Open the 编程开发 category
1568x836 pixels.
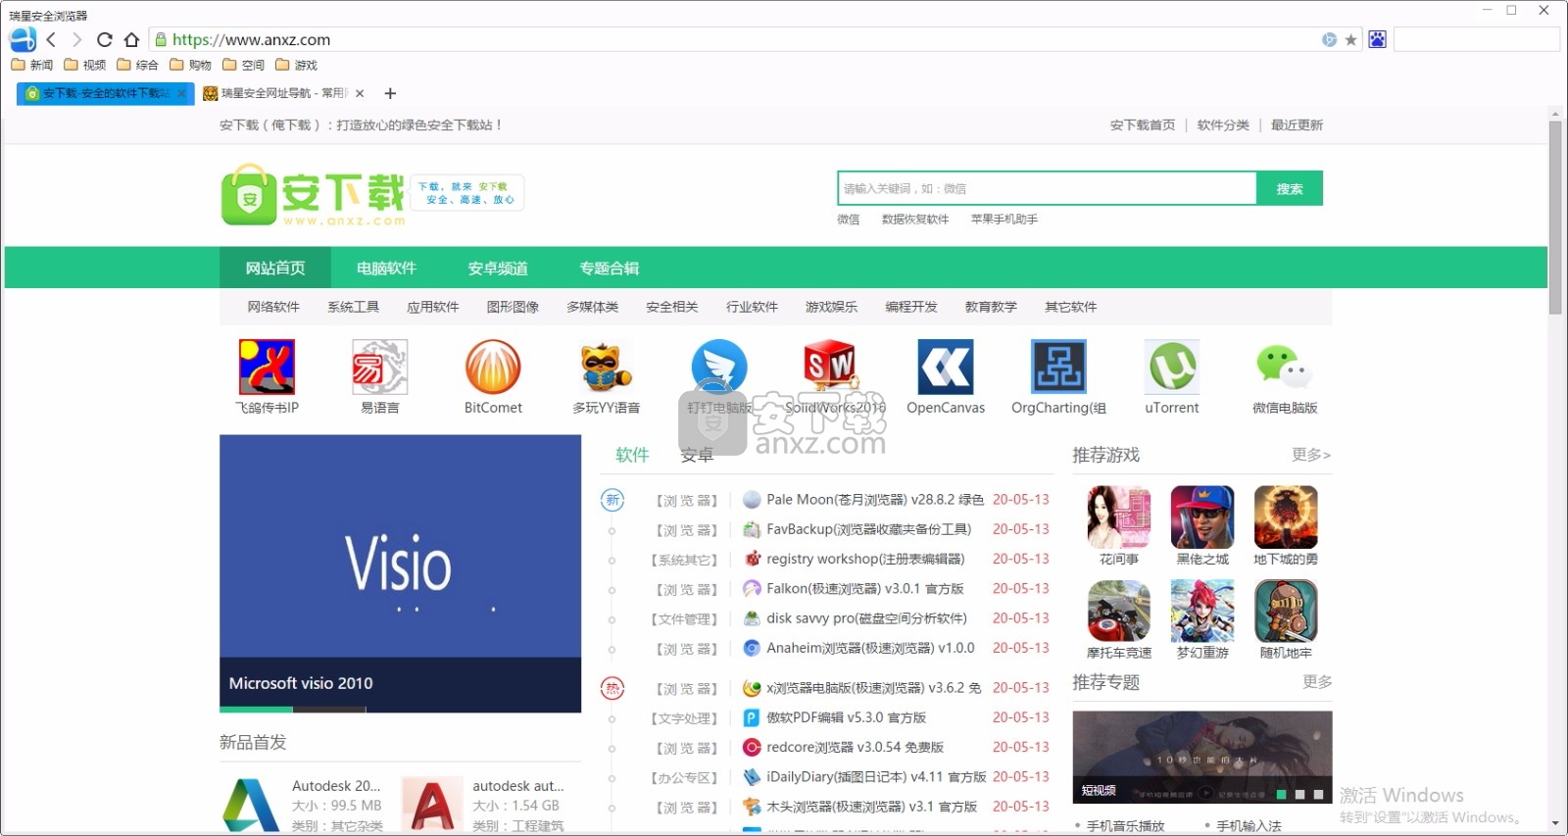(x=911, y=307)
